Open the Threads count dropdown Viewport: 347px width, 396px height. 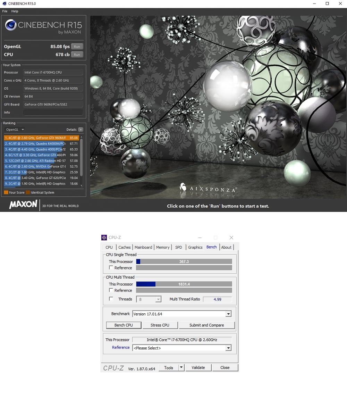point(149,299)
